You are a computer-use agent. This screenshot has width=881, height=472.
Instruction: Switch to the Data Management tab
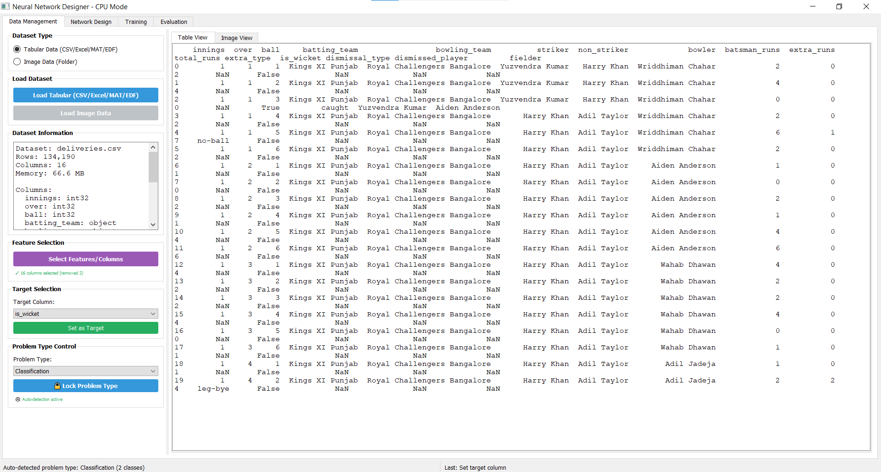click(33, 22)
